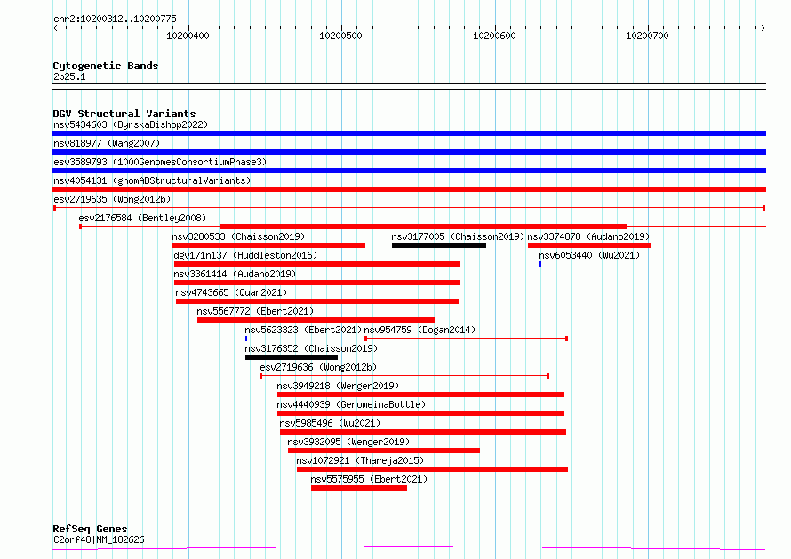Open nsv3949218 (Wenger2019) label
The image size is (791, 559).
tap(338, 386)
